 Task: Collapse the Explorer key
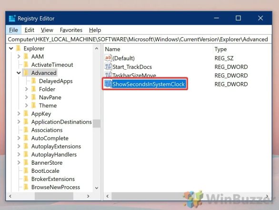pos(11,48)
